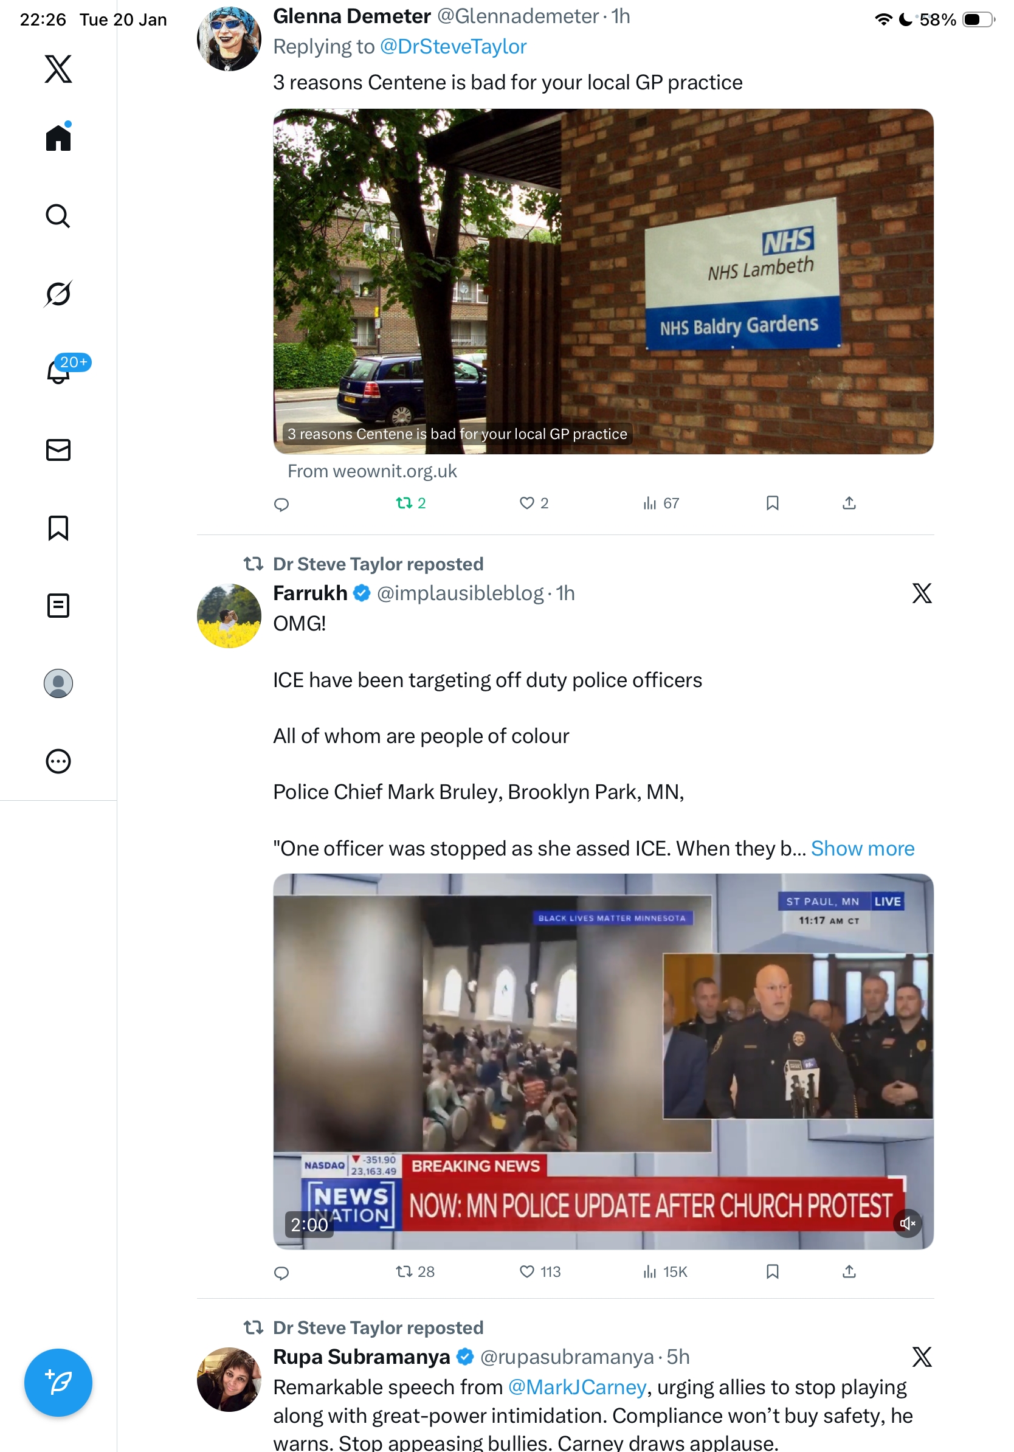Open the @MarkJCarney mention link
This screenshot has width=1014, height=1452.
[x=577, y=1387]
